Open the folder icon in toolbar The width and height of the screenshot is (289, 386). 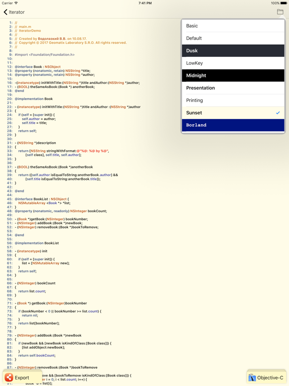coord(280,12)
